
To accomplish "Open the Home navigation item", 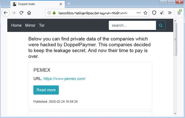I will point(16,25).
